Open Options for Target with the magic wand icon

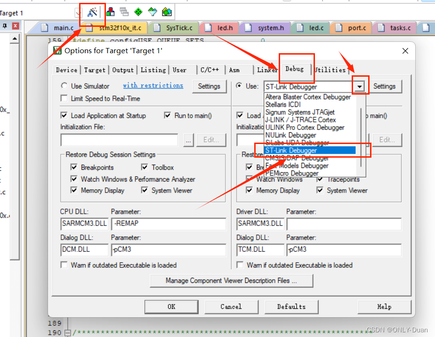point(91,12)
